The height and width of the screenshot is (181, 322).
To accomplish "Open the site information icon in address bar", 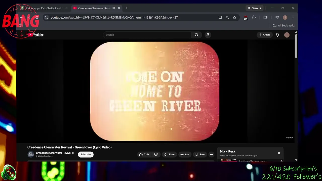I will (46, 17).
